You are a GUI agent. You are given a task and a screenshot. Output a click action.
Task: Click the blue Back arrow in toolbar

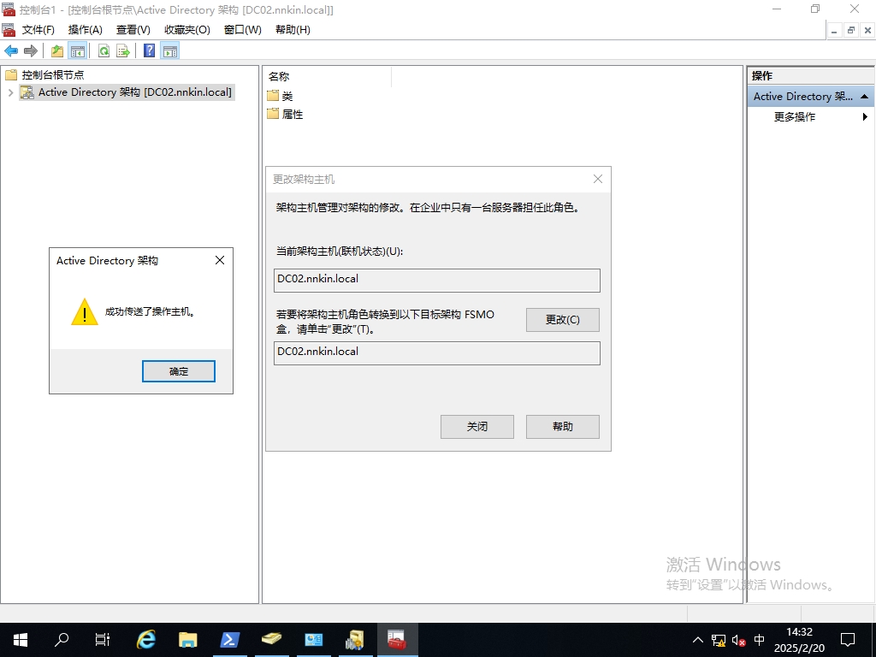(x=11, y=51)
